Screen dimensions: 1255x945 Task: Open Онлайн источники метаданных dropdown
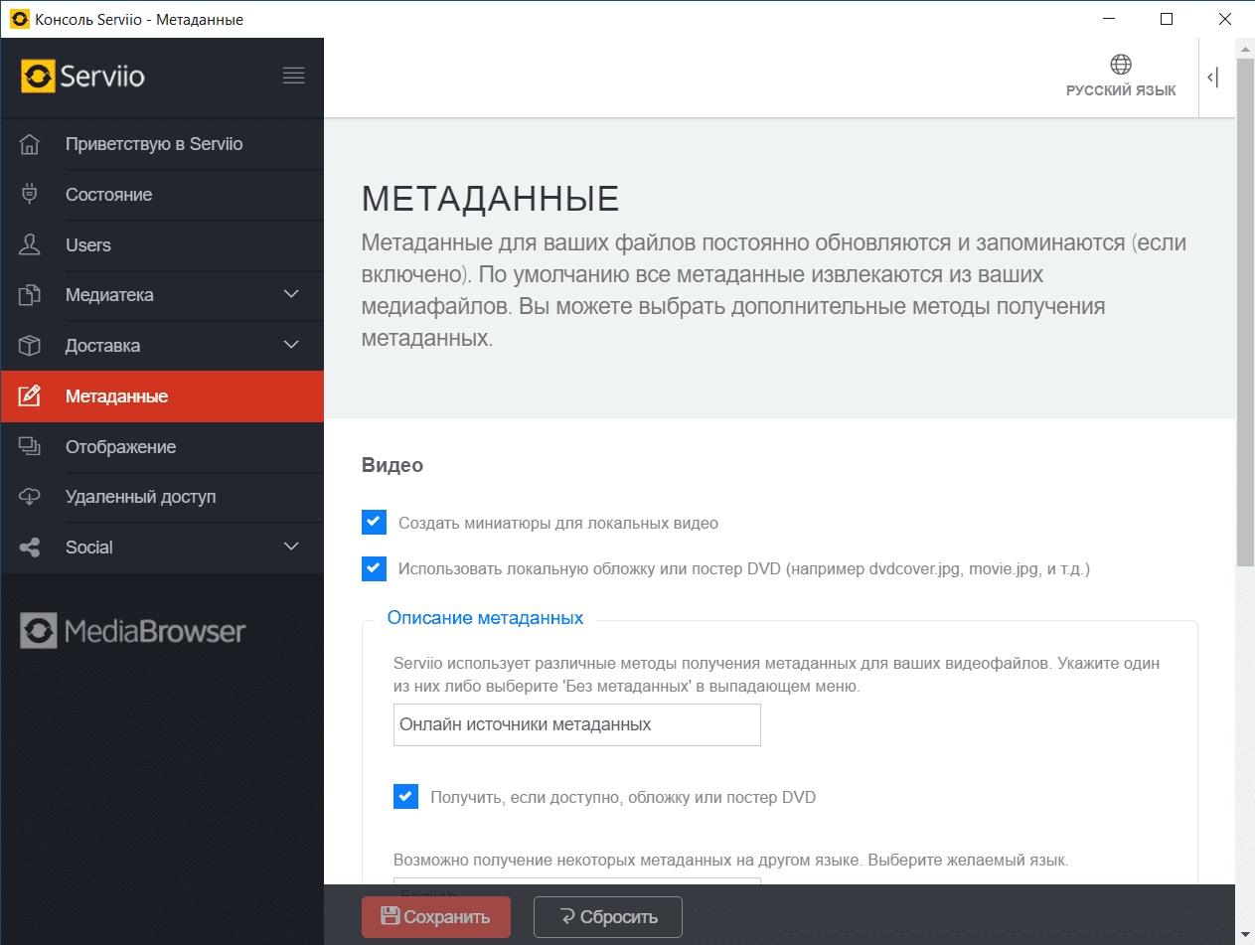[x=576, y=724]
